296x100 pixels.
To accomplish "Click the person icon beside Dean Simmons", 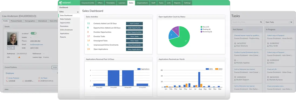I will click(x=235, y=46).
